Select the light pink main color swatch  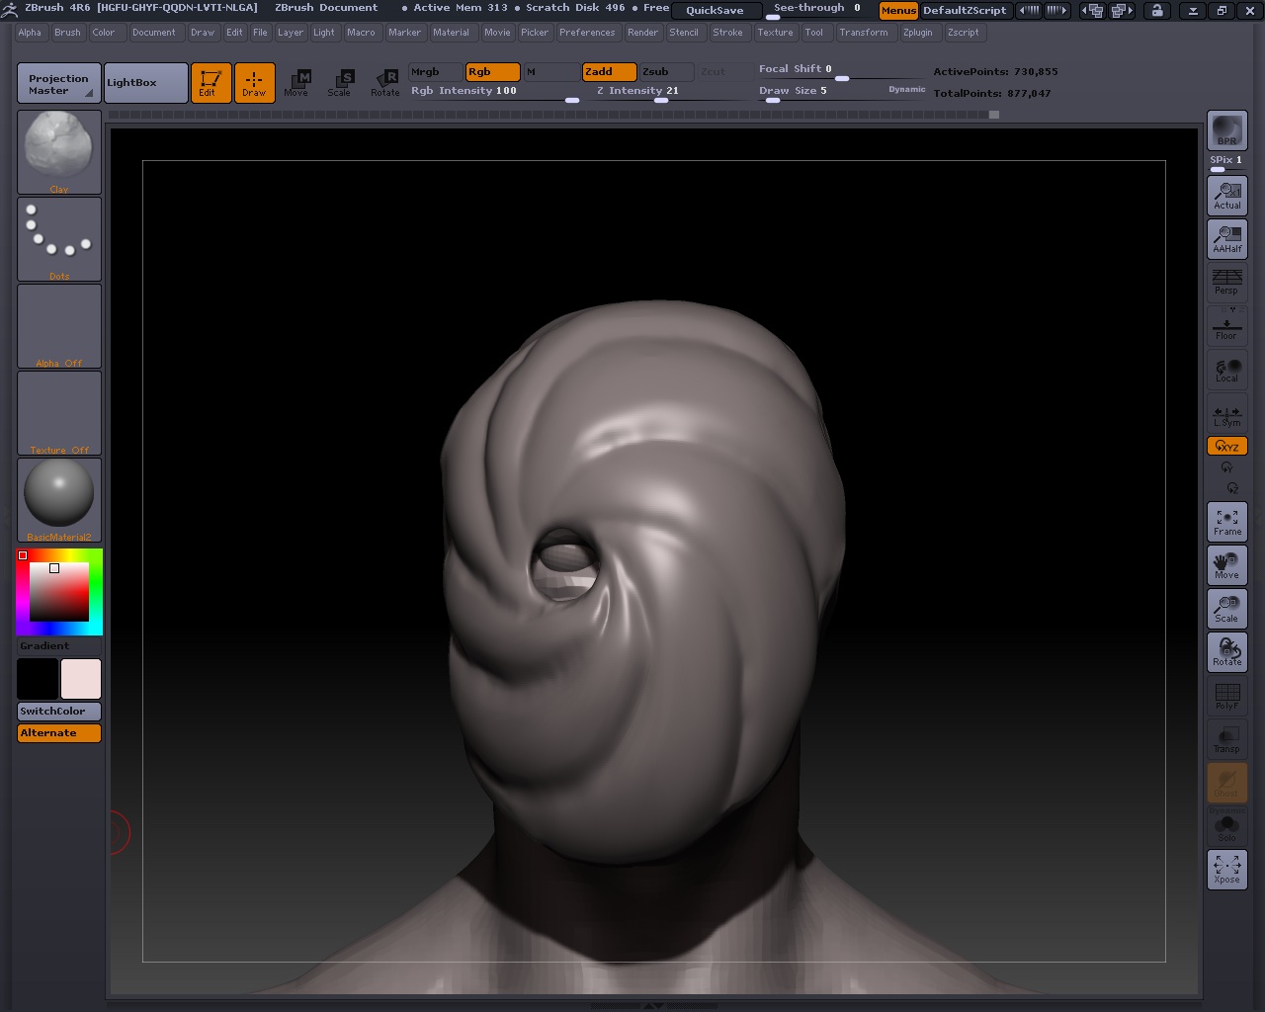click(x=81, y=679)
